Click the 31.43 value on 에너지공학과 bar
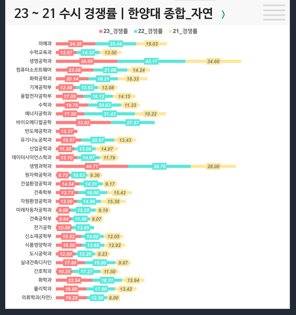 110,114
